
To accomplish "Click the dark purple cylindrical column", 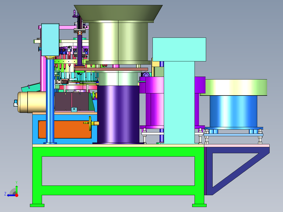I will (118, 115).
